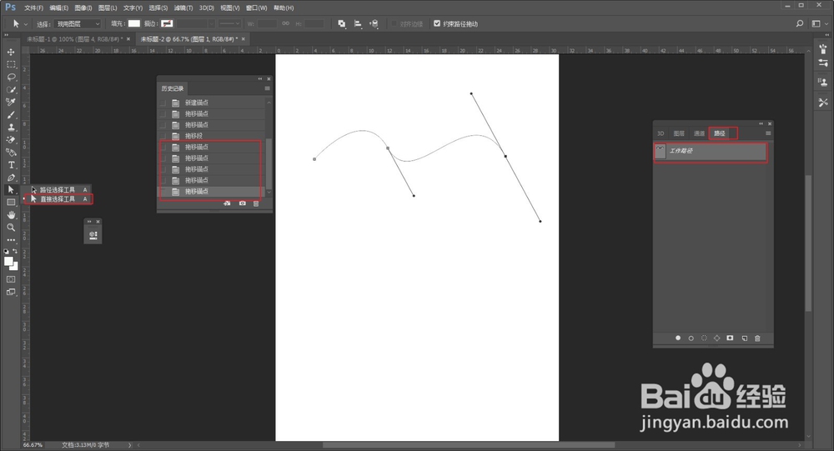Swap foreground and background colors
Viewport: 834px width, 451px height.
pyautogui.click(x=15, y=251)
